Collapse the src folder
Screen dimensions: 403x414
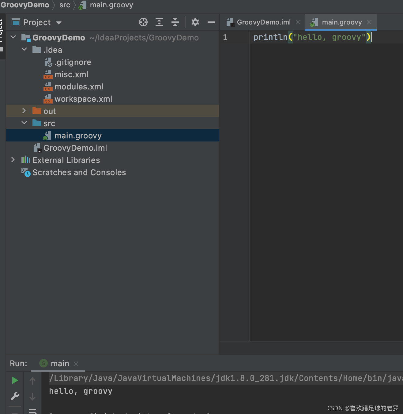tap(24, 123)
